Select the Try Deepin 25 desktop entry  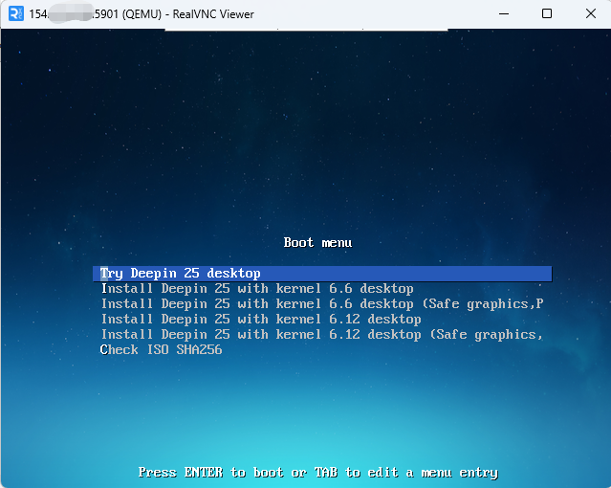(322, 274)
